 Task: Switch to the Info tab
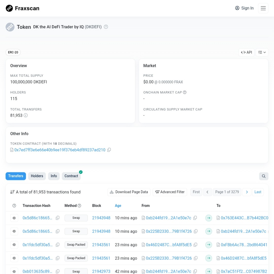click(x=54, y=176)
